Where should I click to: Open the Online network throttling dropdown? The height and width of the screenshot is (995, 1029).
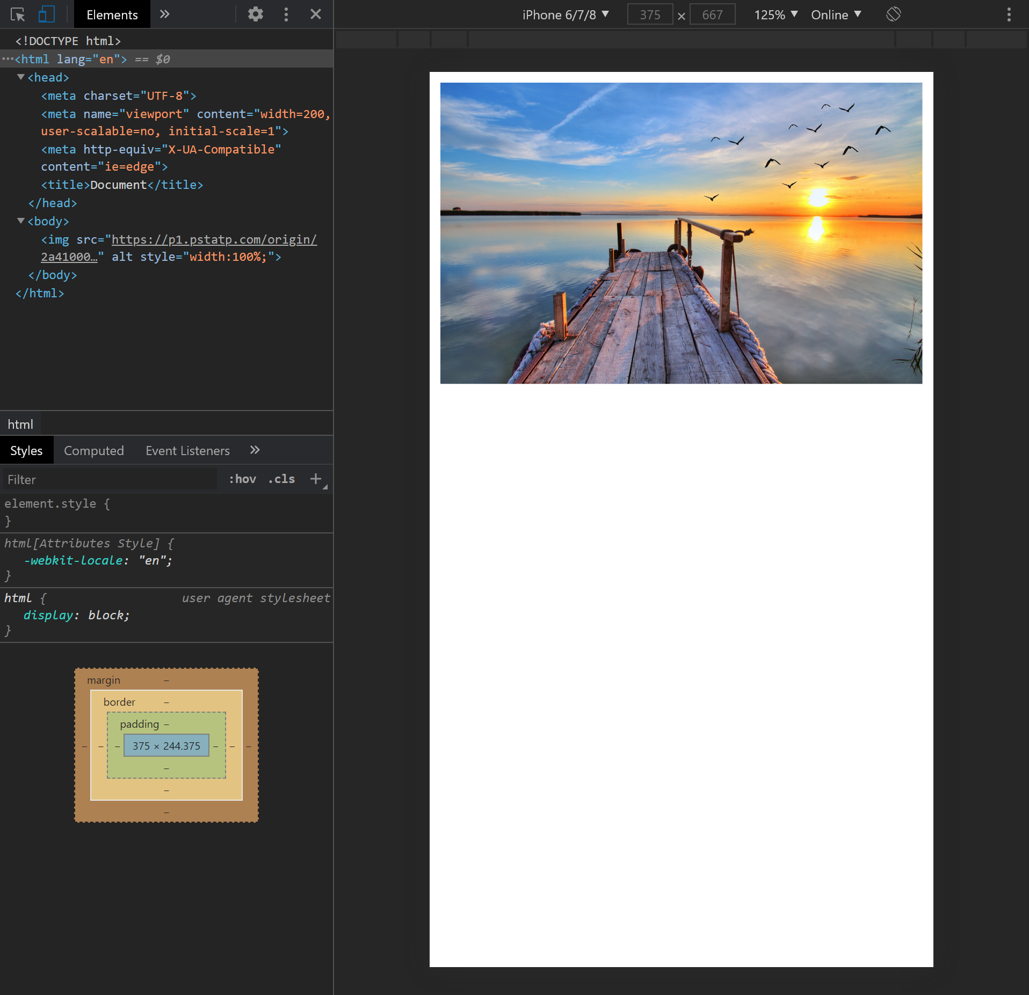(836, 14)
